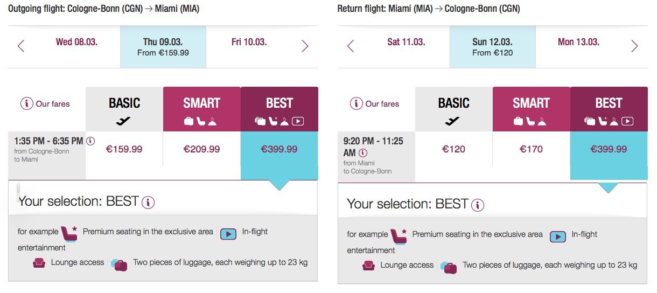Click outgoing In-flight entertainment play icon
The image size is (657, 293).
click(229, 234)
